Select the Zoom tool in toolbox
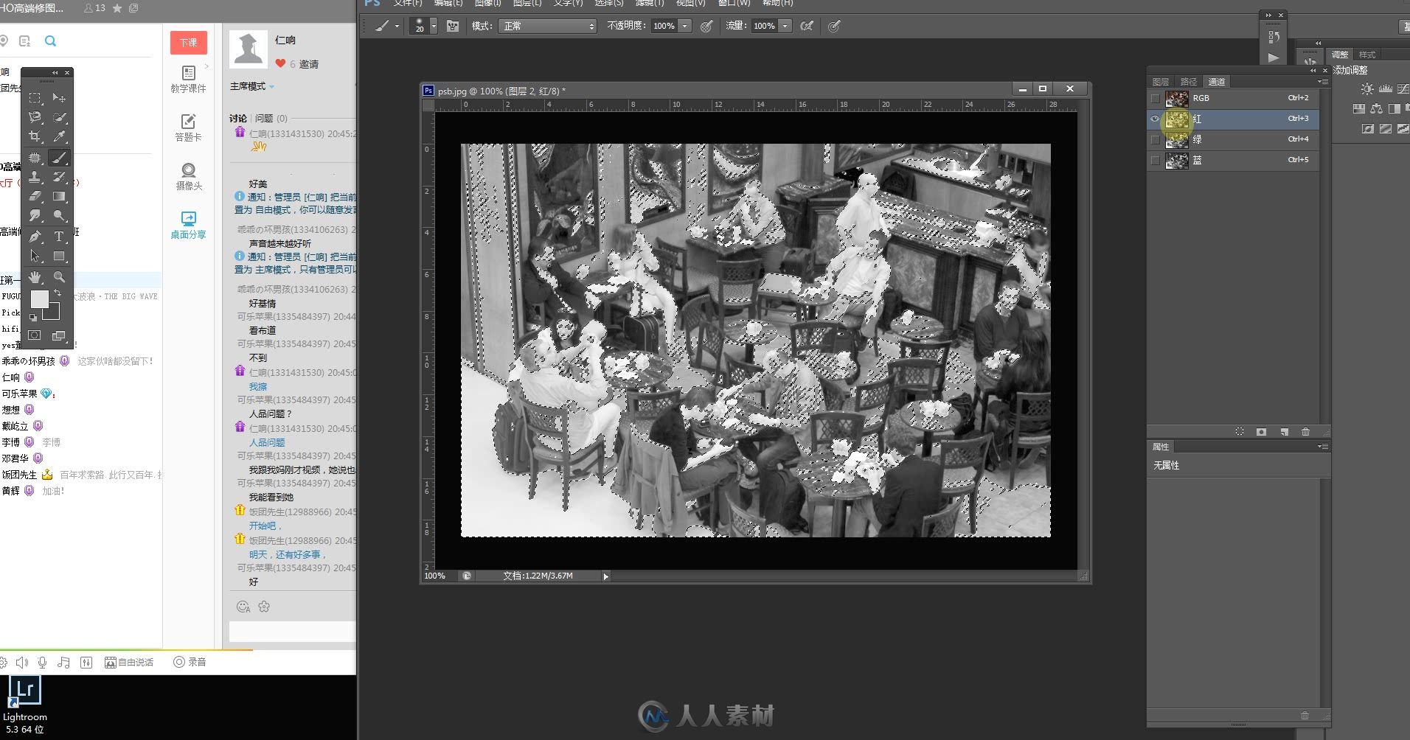The height and width of the screenshot is (740, 1410). [x=59, y=277]
